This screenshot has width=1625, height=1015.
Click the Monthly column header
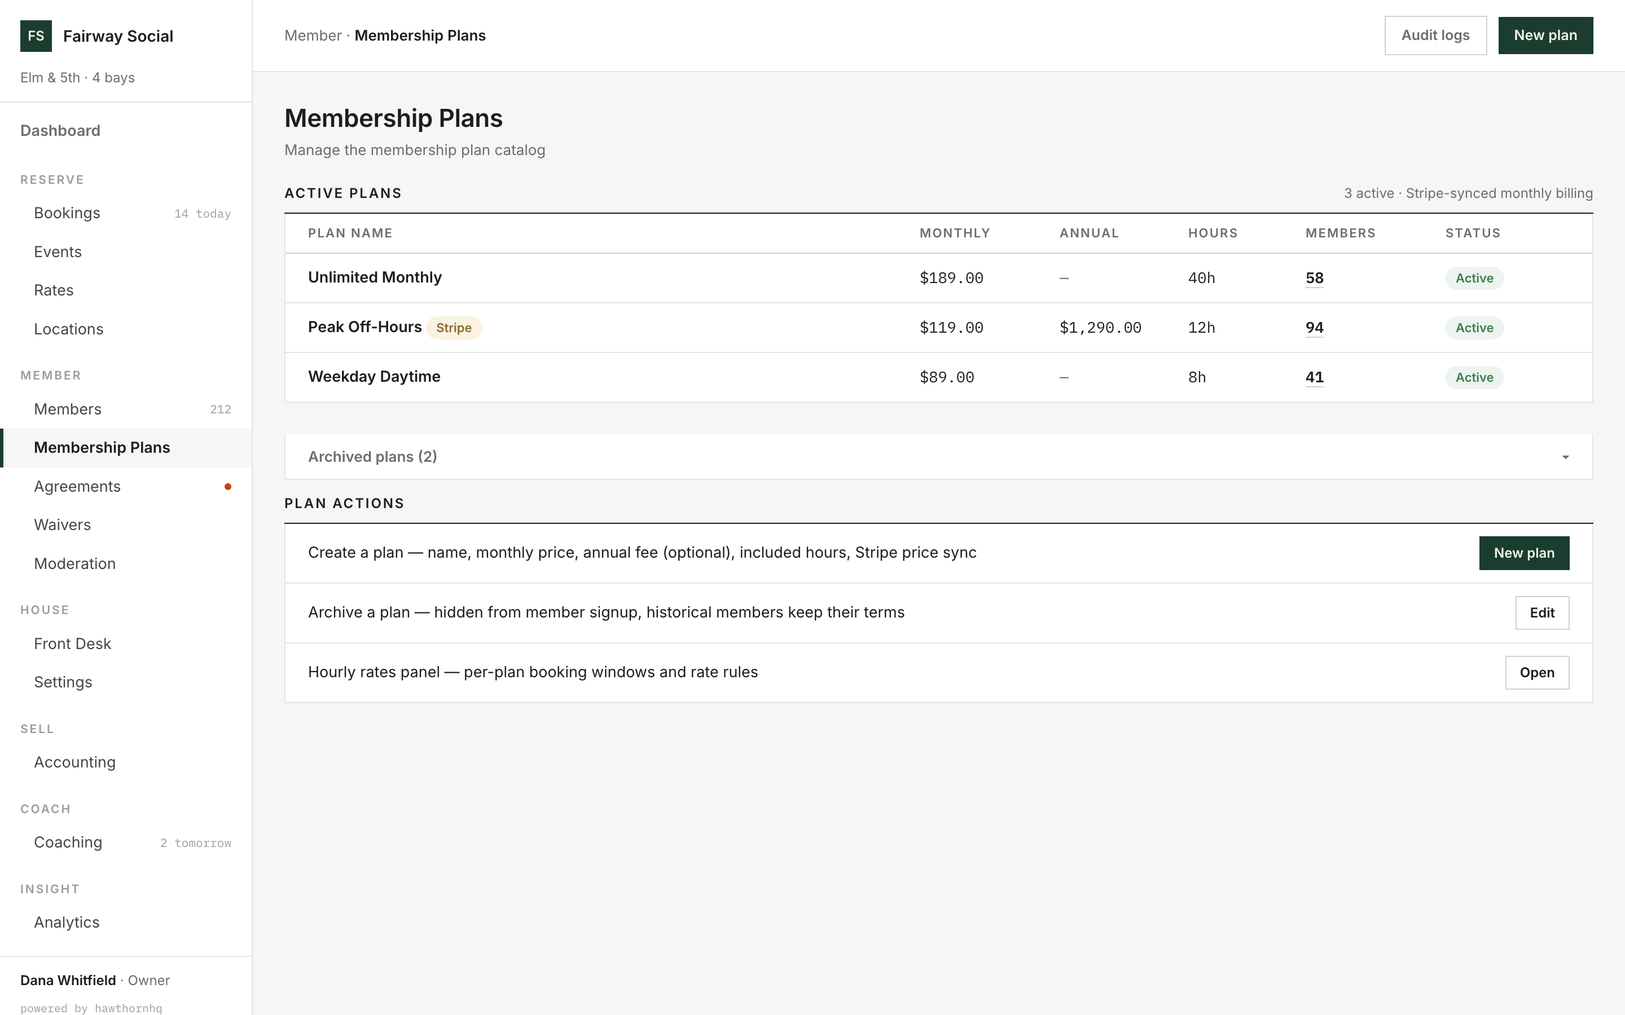coord(954,233)
